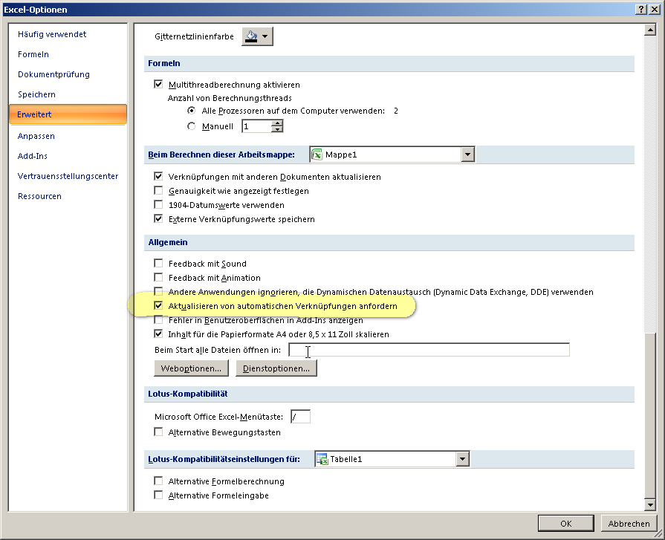Open Dienstoptionen dialog
The height and width of the screenshot is (540, 665).
[276, 368]
